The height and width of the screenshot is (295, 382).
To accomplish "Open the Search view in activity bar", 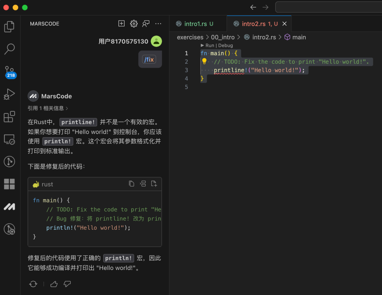I will click(x=9, y=49).
